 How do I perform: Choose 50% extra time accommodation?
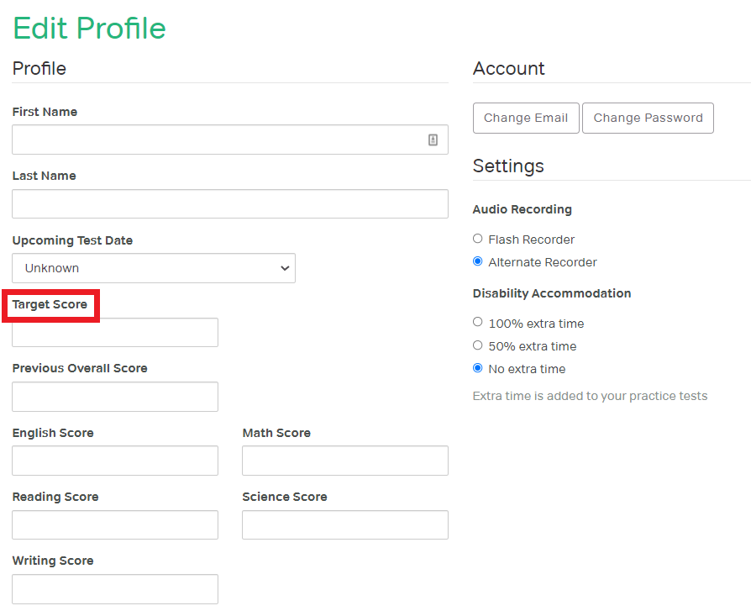pos(477,345)
